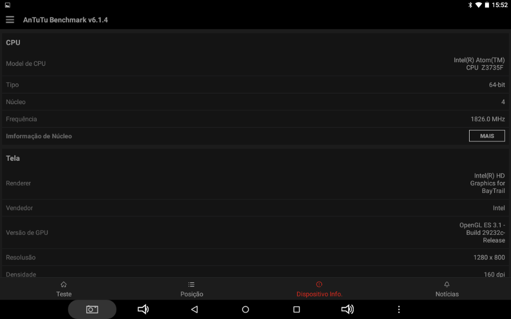Click MAIS button for core information
Viewport: 511px width, 319px height.
click(x=487, y=136)
